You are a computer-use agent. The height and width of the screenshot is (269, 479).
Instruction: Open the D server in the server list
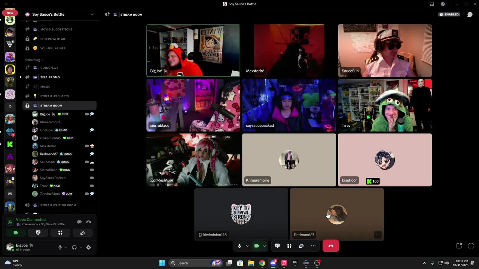[x=10, y=106]
